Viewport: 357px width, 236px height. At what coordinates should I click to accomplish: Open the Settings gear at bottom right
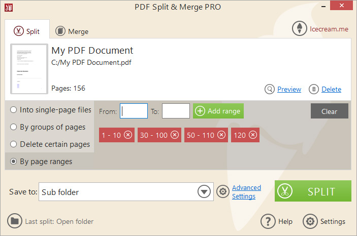pyautogui.click(x=310, y=221)
